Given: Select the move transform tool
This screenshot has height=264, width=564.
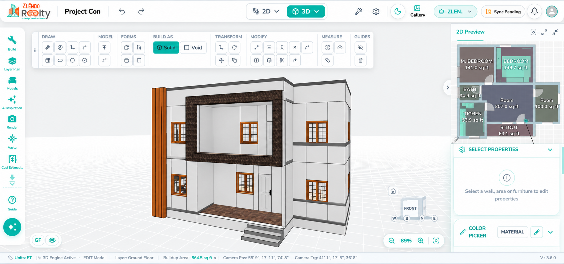Looking at the screenshot, I should [221, 60].
